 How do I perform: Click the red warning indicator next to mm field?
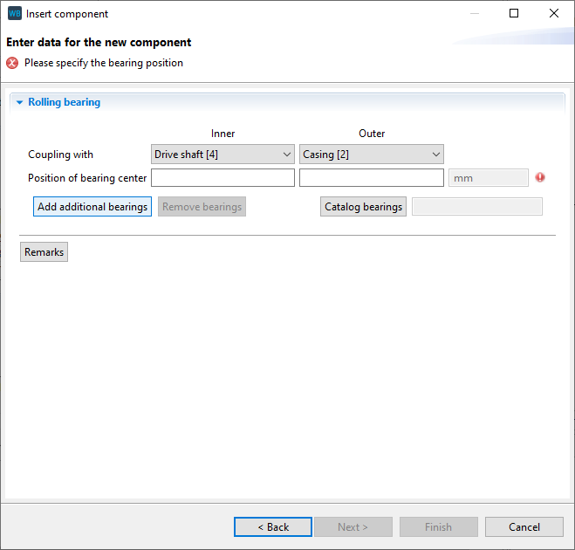coord(540,177)
